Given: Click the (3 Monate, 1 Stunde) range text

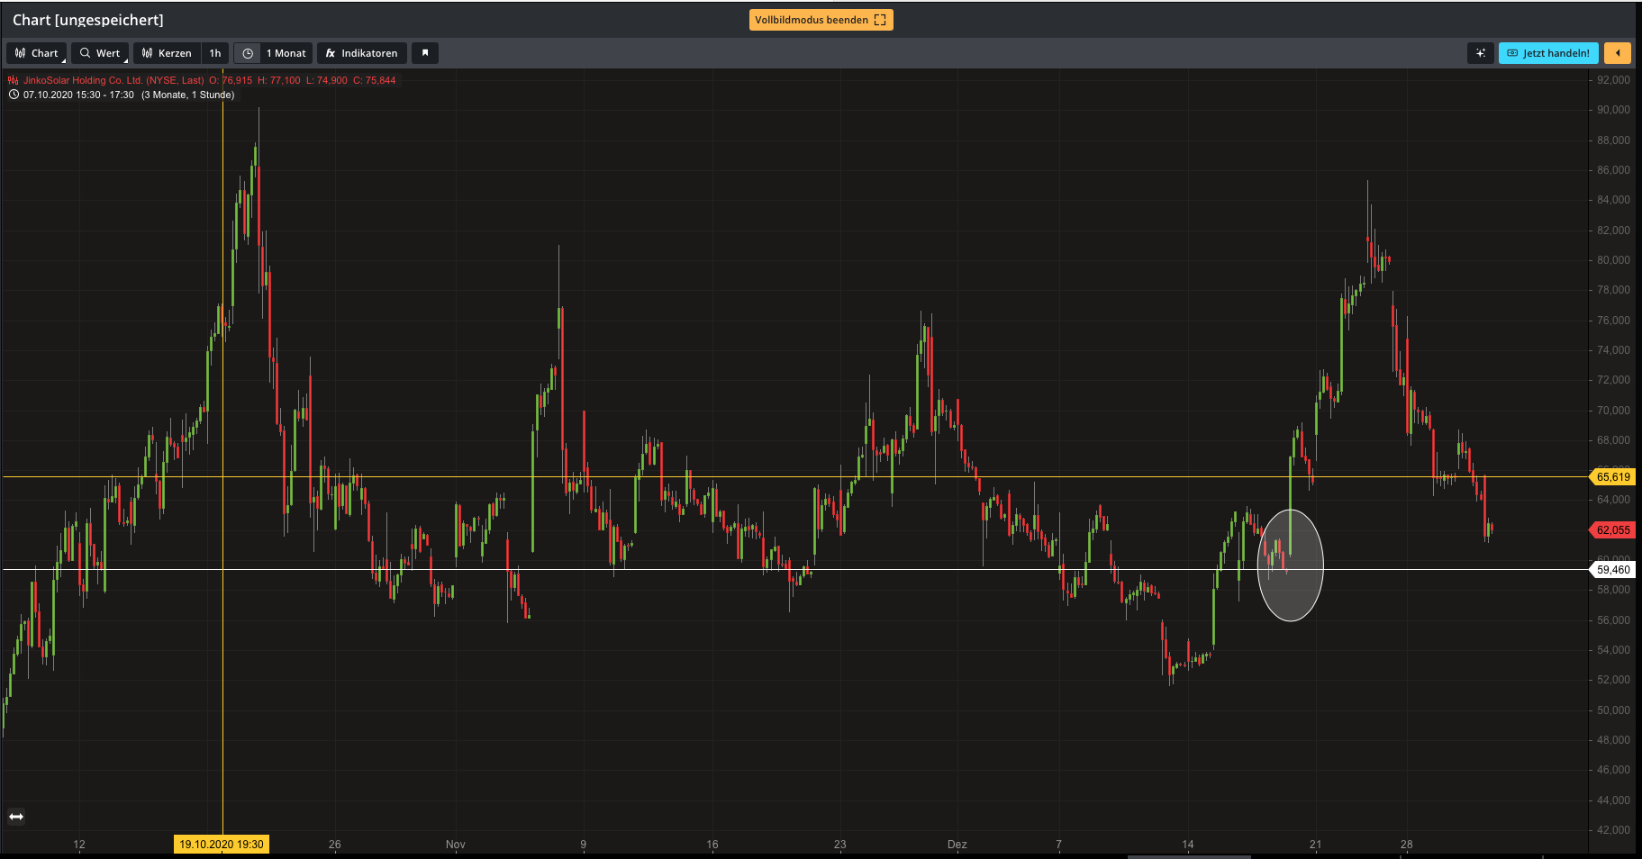Looking at the screenshot, I should (187, 95).
